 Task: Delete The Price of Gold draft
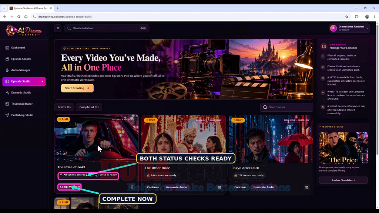coord(132,187)
